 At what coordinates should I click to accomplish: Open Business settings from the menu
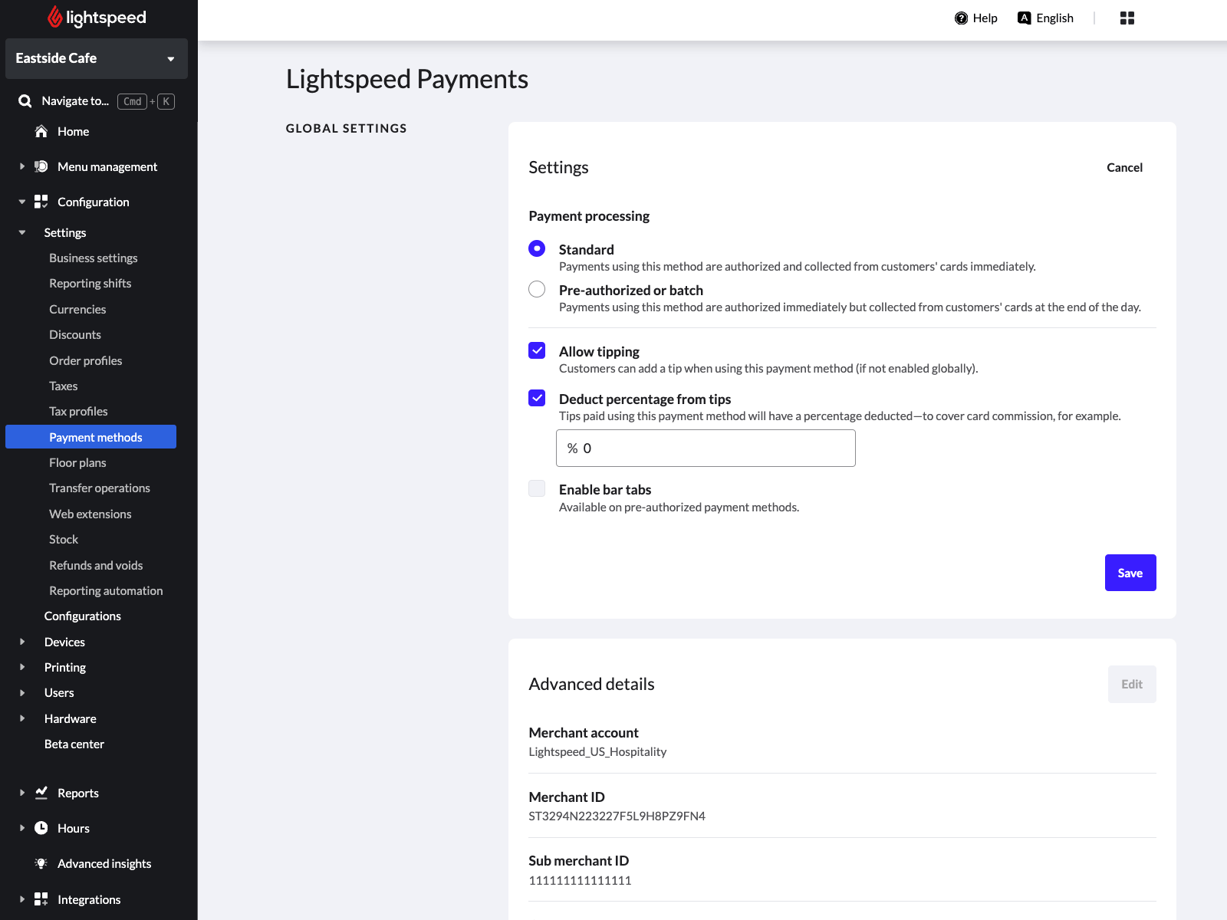tap(93, 258)
